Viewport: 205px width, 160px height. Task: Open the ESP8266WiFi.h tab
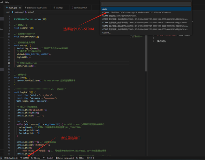click(81, 8)
